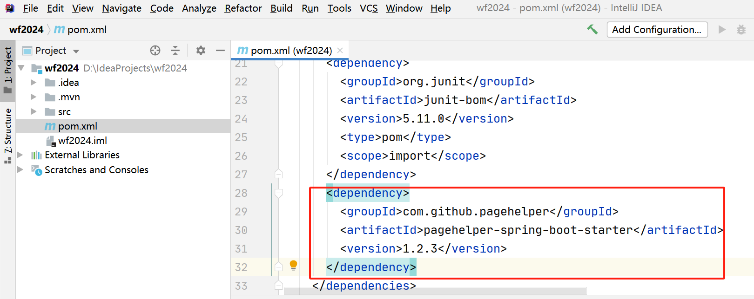The height and width of the screenshot is (299, 754).
Task: Click the yellow lightbulb intention icon
Action: 293,265
